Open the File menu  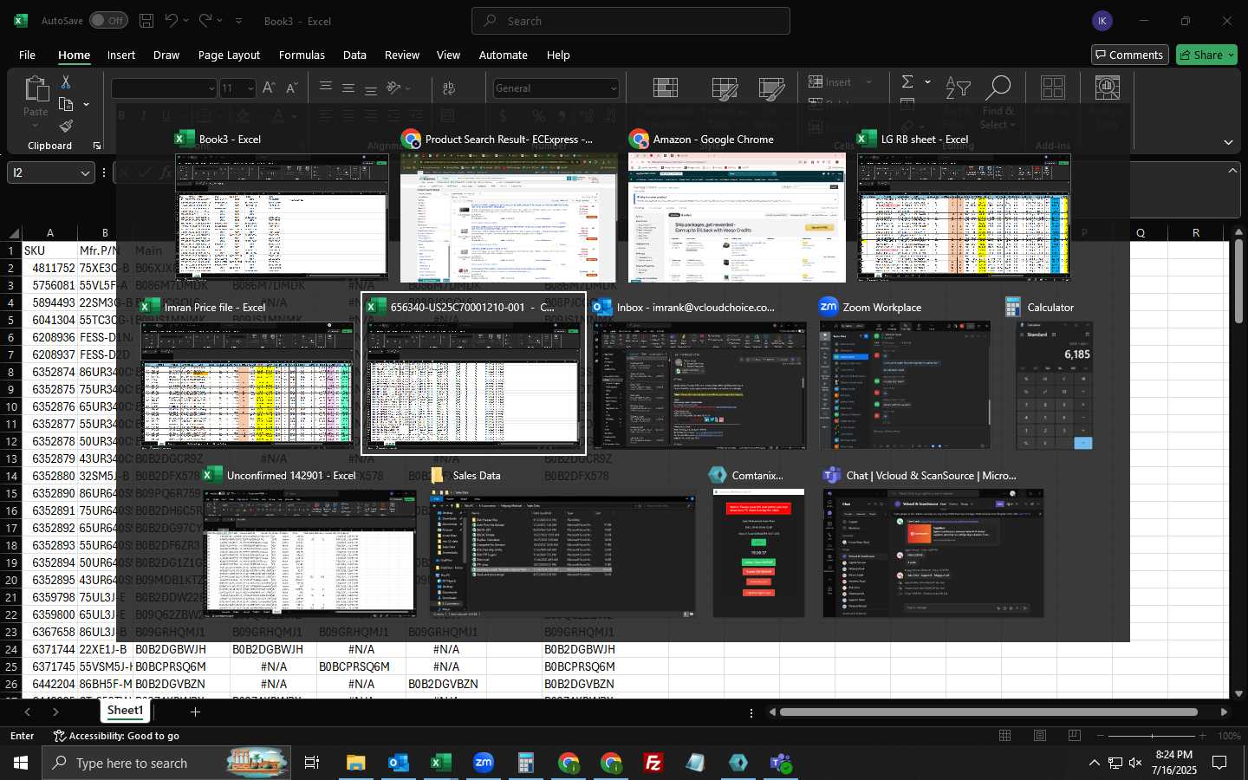tap(27, 55)
